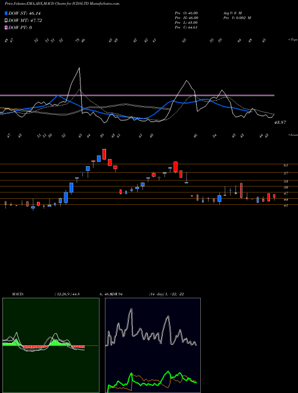Select the DOW ST: 46.14 label

[x=24, y=13]
